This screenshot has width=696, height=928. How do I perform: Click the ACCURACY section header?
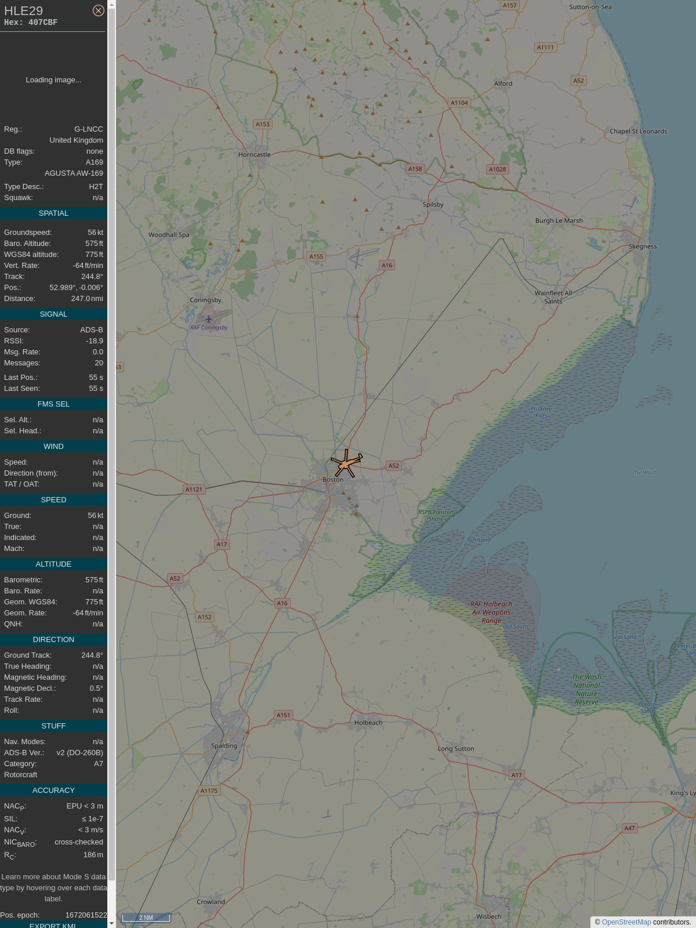click(x=53, y=791)
